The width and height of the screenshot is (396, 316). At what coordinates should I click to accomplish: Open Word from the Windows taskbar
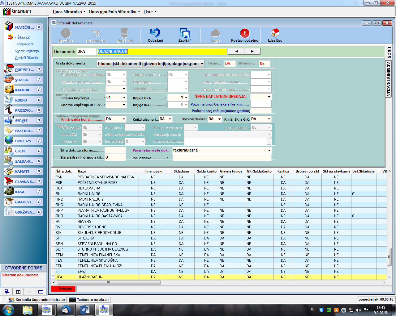pos(85,310)
